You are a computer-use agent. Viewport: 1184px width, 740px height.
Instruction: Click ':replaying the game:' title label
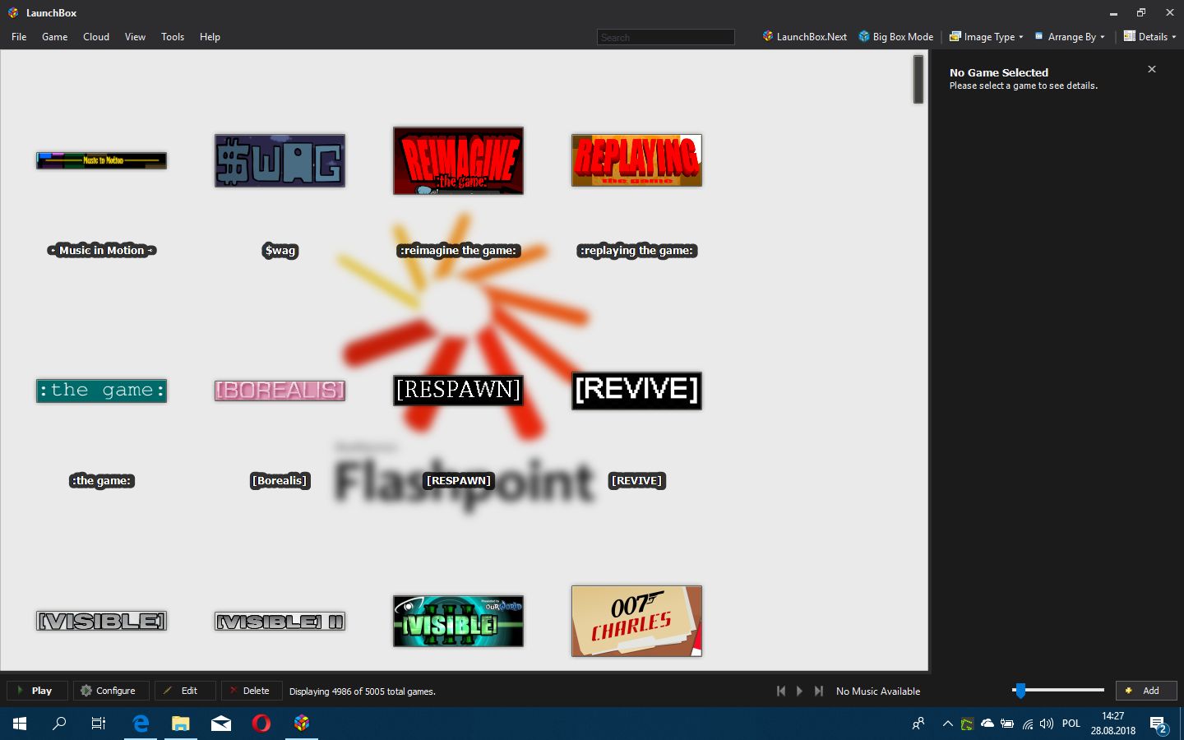pos(636,251)
